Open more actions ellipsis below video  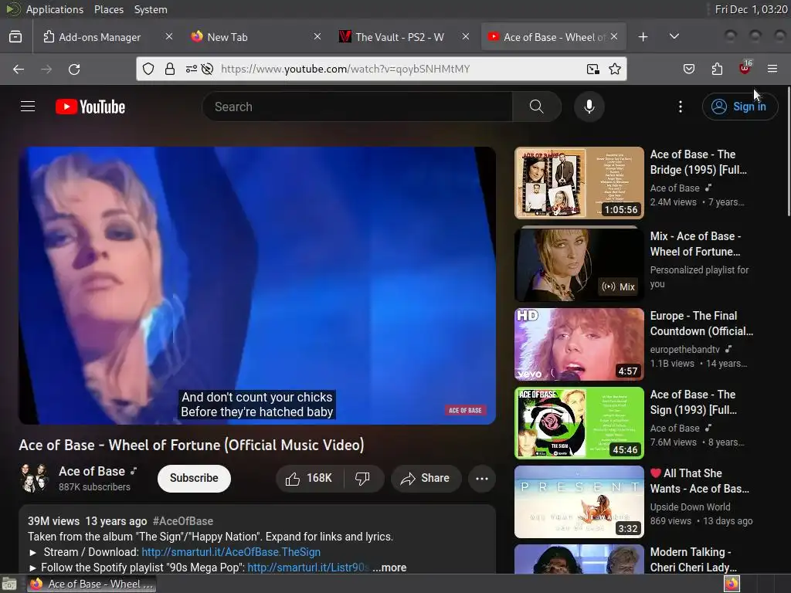pos(482,478)
